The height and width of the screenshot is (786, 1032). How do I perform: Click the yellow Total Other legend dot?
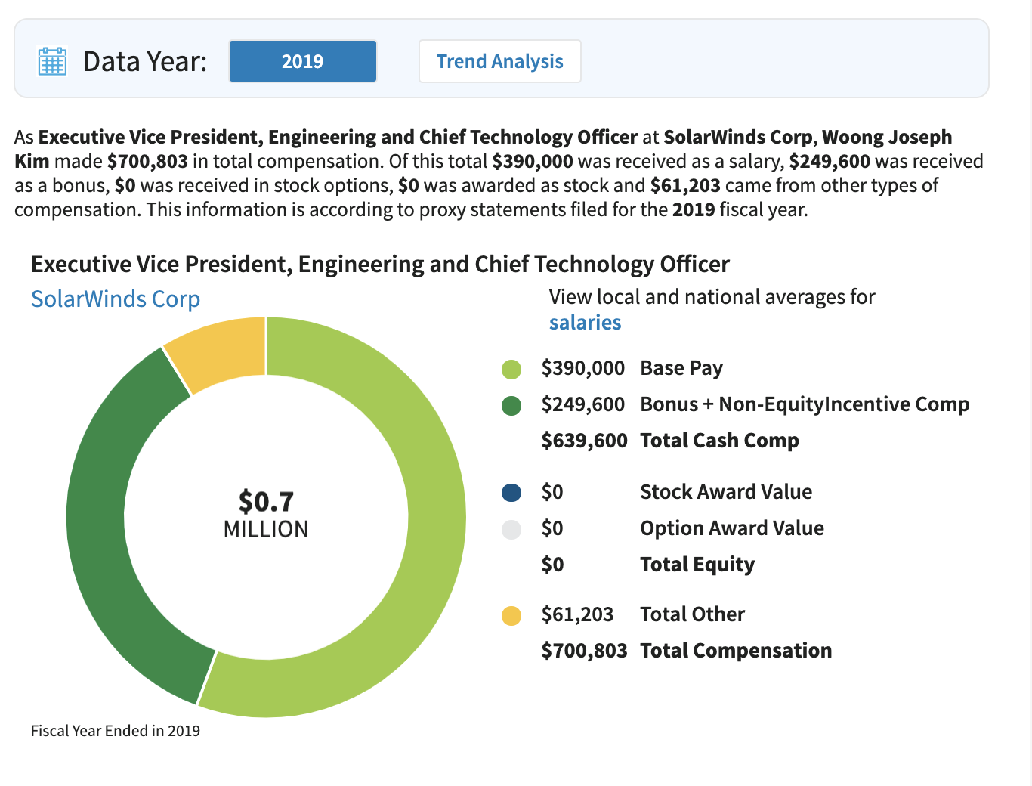pyautogui.click(x=511, y=616)
